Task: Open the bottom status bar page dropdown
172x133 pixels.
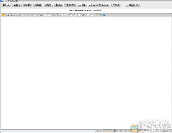Action: (x=115, y=131)
